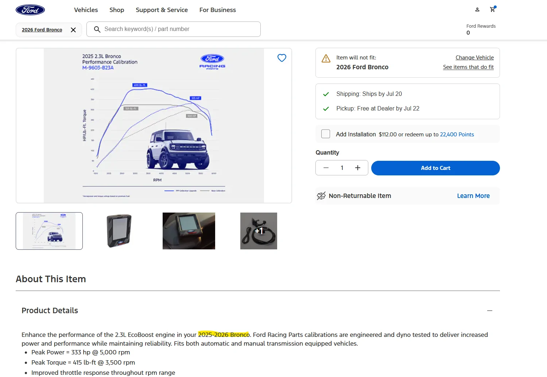The image size is (547, 377).
Task: Open the shopping cart icon
Action: pyautogui.click(x=493, y=9)
